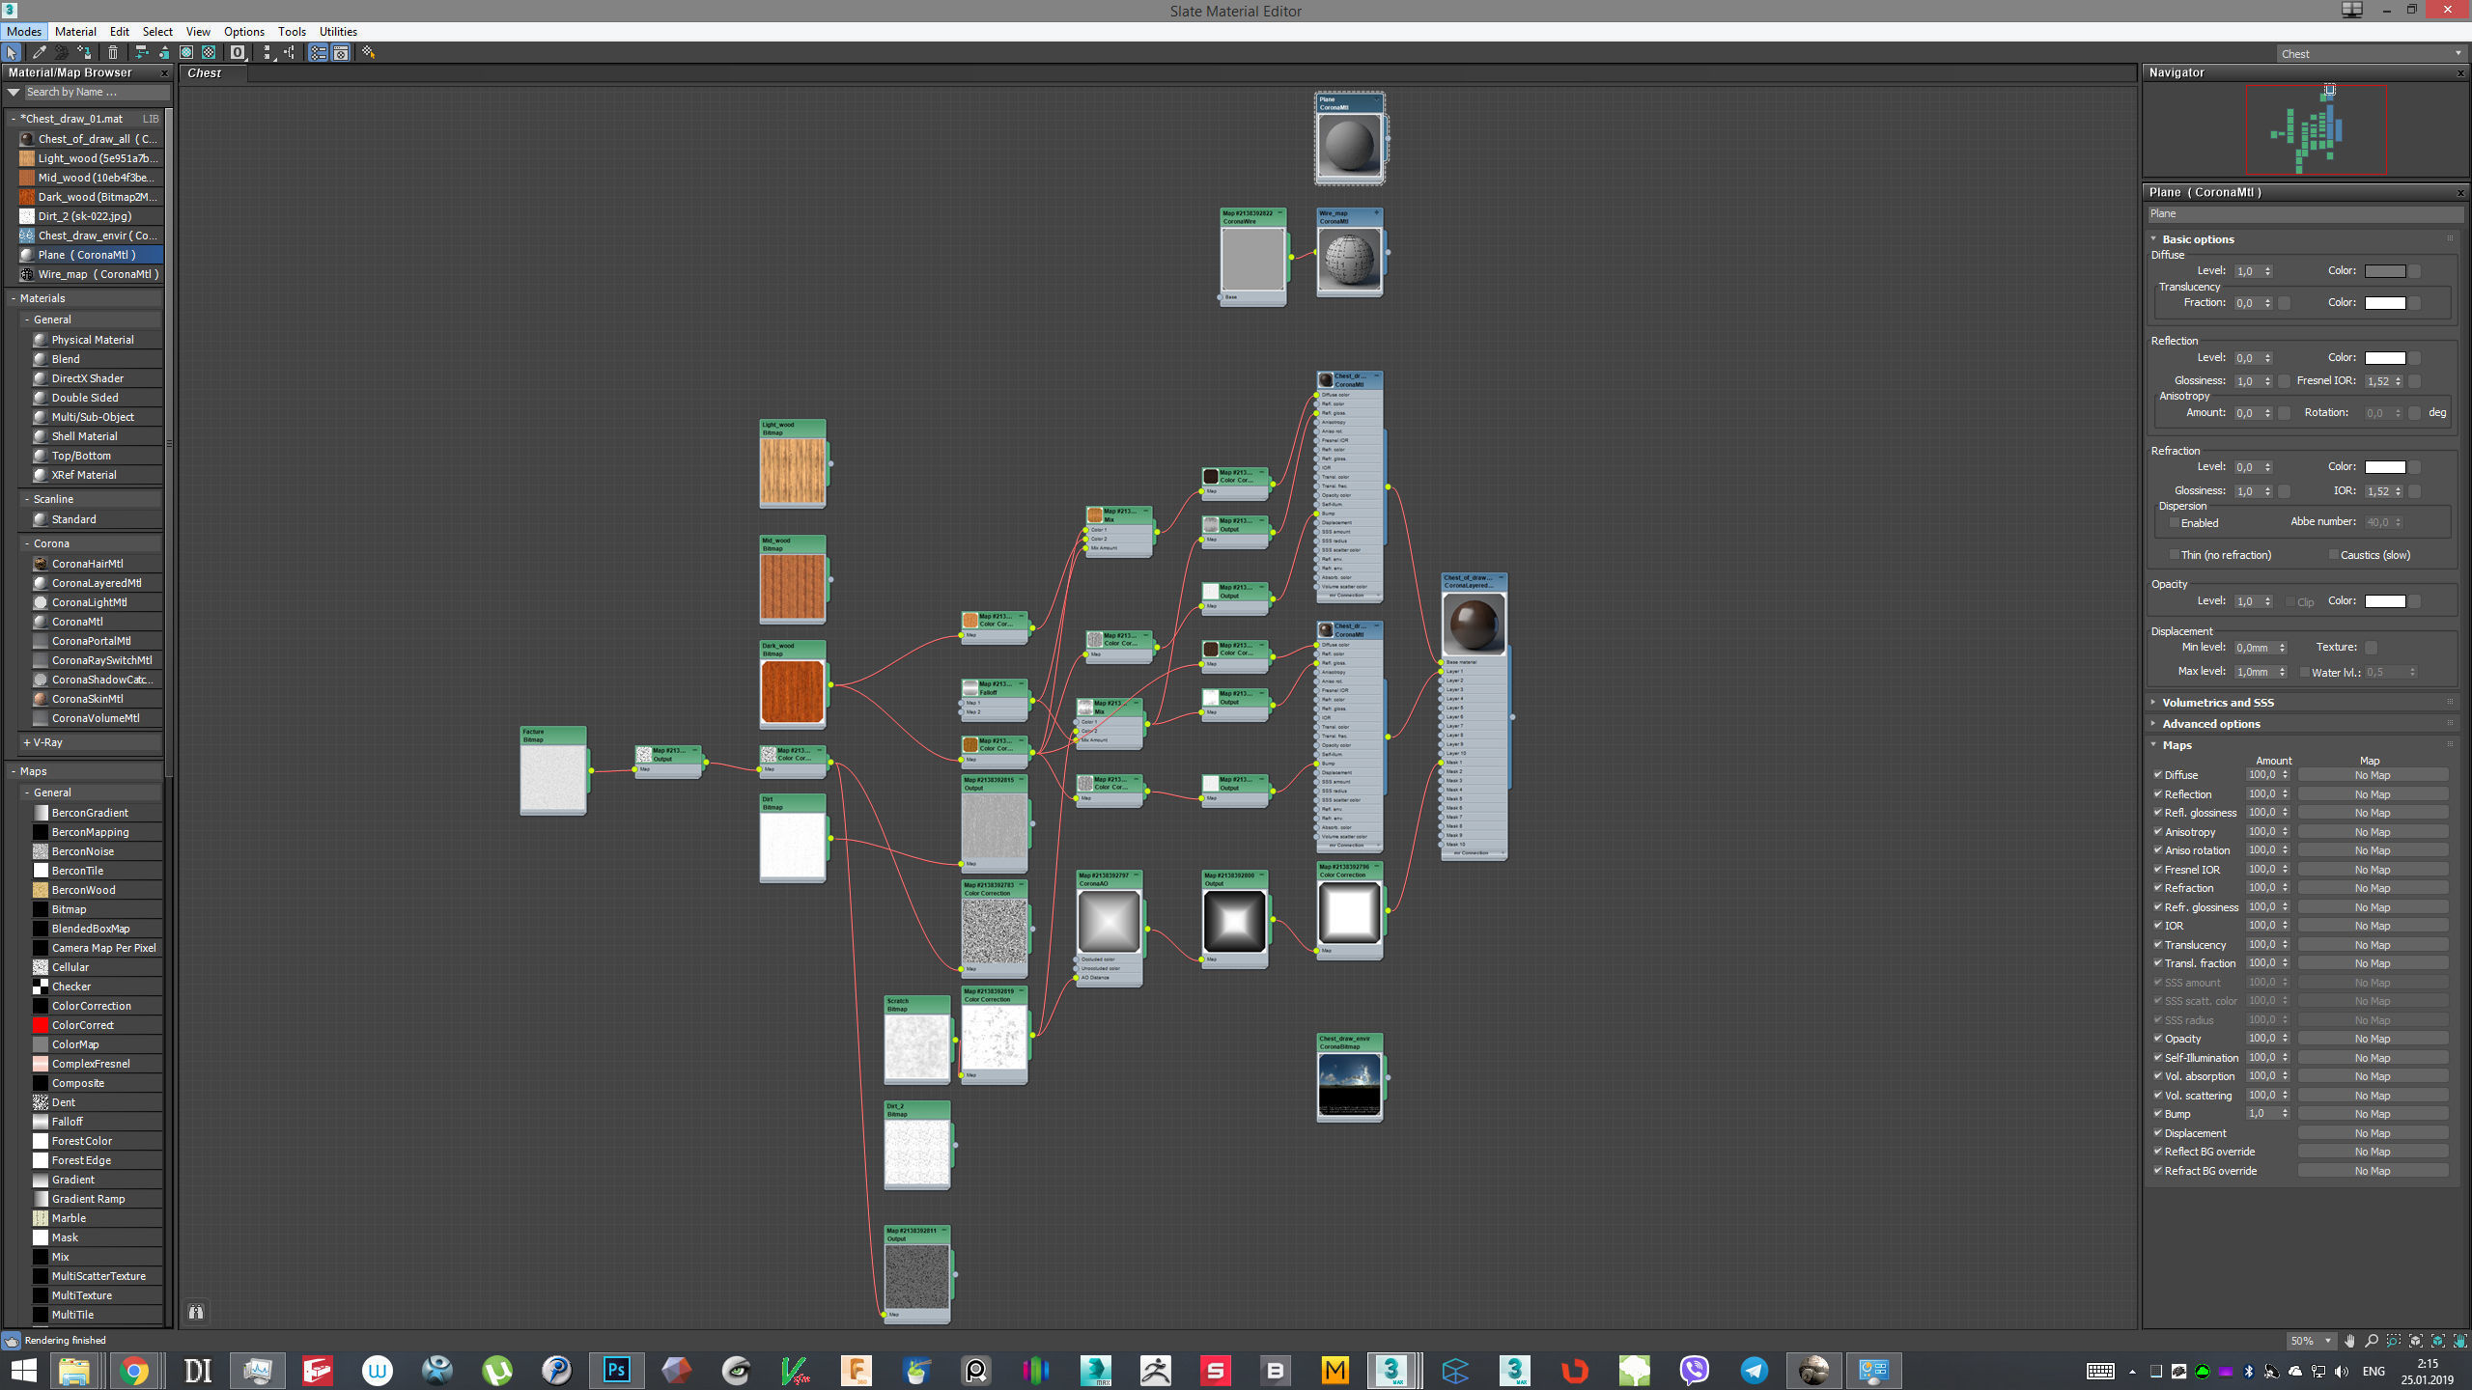Screen dimensions: 2472x1390
Task: Activate the Pan hand tool
Action: point(2349,1341)
